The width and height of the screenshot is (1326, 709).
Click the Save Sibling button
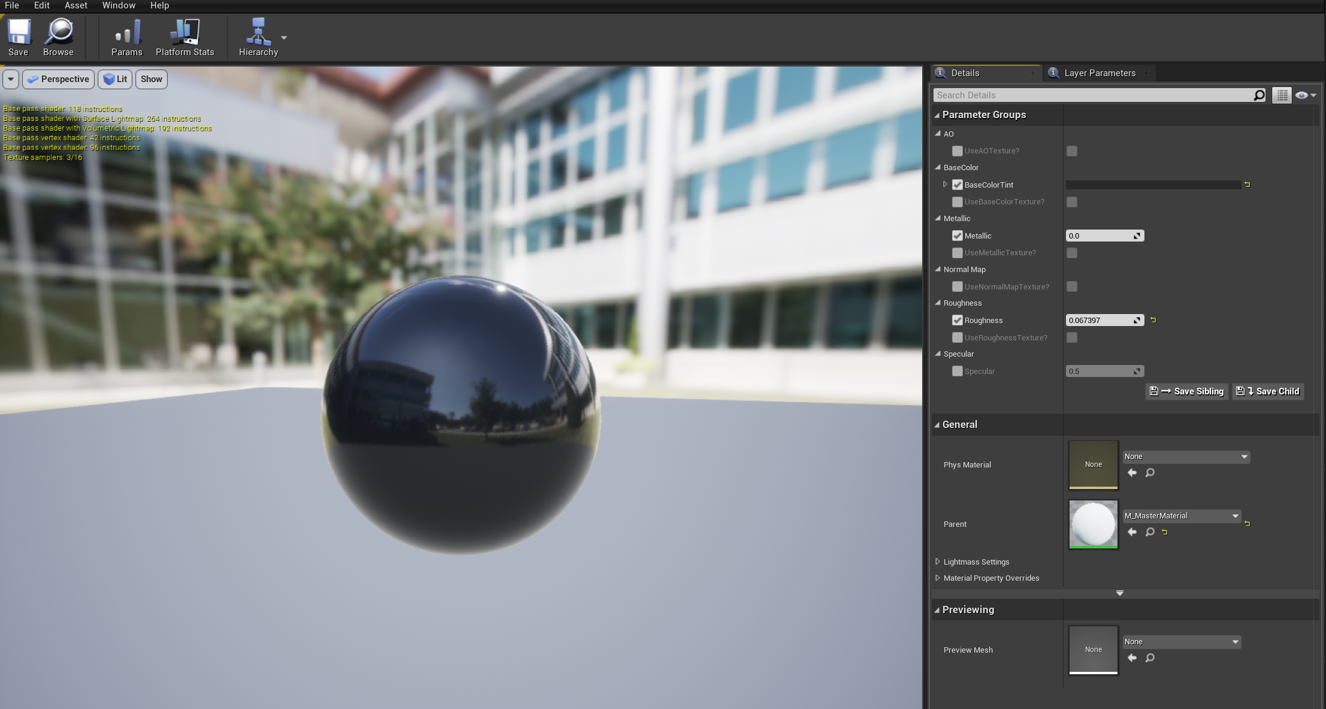click(1186, 391)
